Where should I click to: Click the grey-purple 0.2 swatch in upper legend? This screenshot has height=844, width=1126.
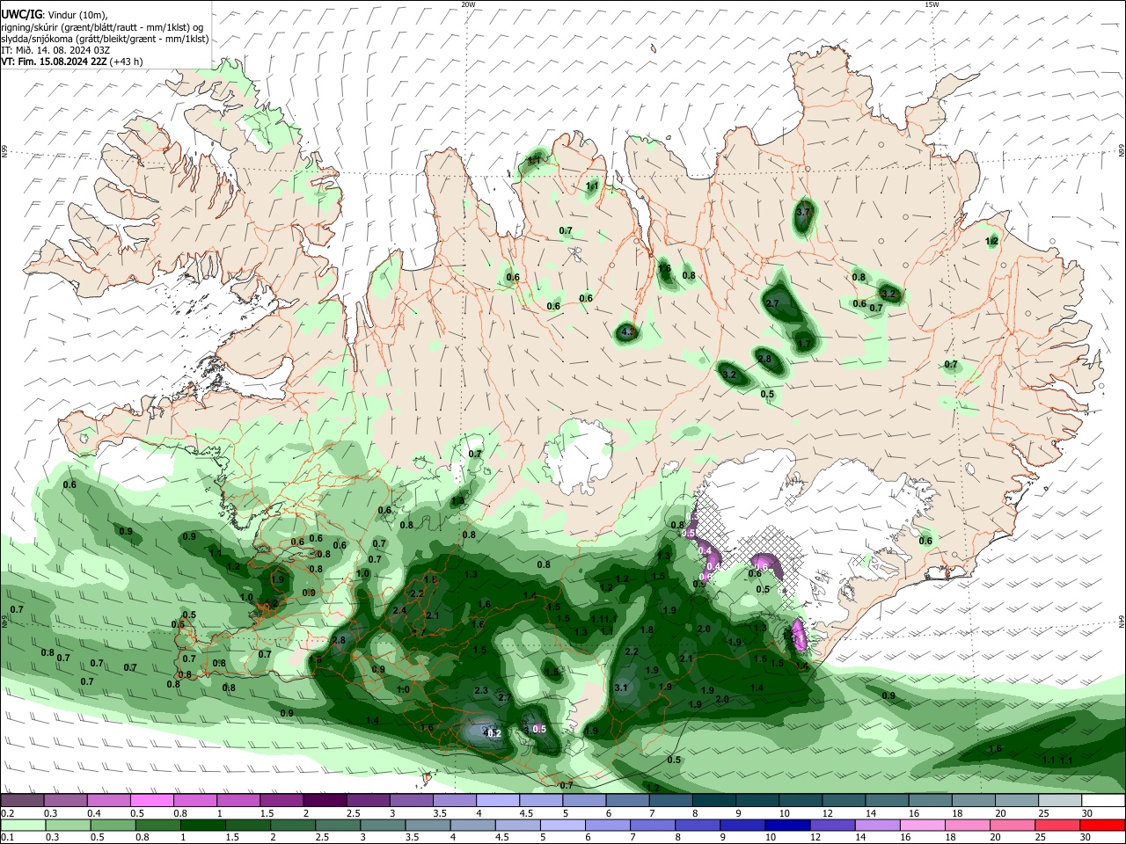click(22, 800)
